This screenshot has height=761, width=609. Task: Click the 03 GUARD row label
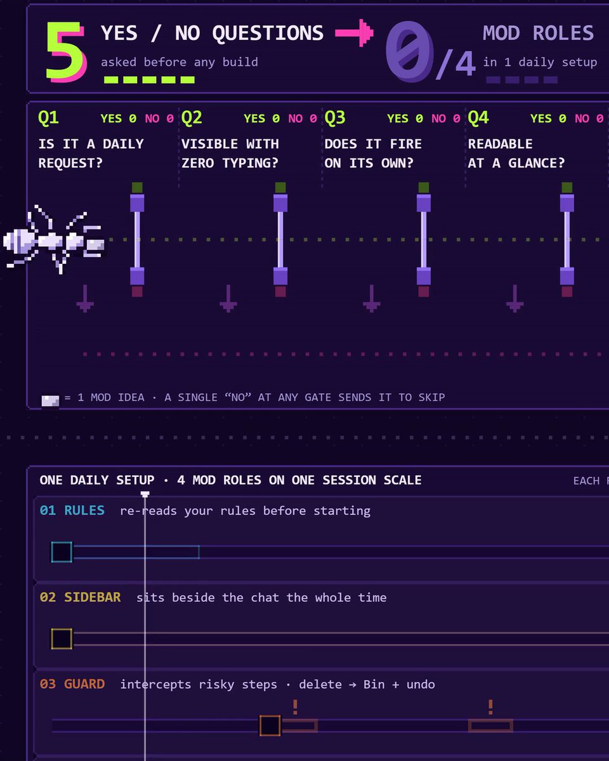(x=72, y=684)
